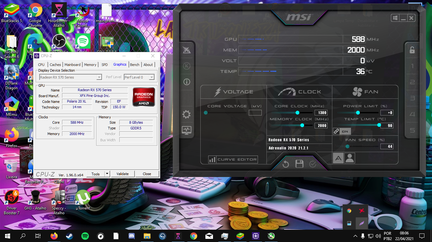Expand the Tools dropdown arrow in CPU-Z
Screen dimensions: 432x242
pyautogui.click(x=107, y=174)
